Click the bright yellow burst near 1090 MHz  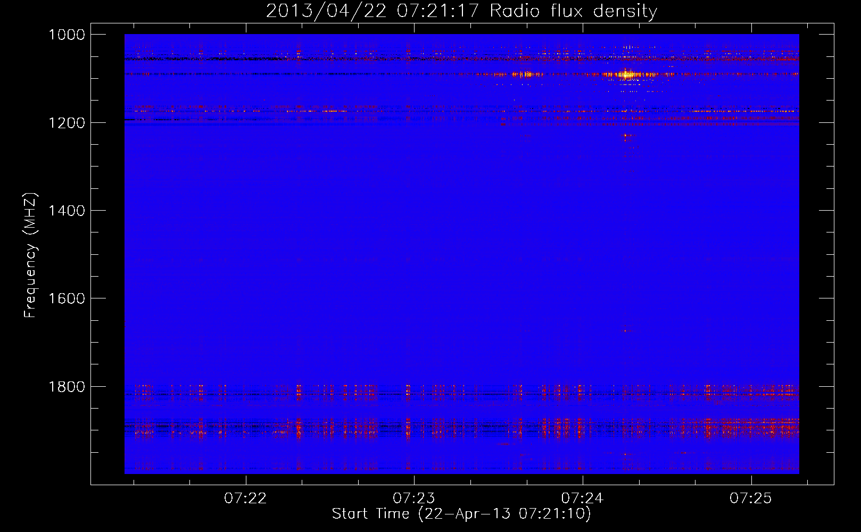(x=629, y=74)
